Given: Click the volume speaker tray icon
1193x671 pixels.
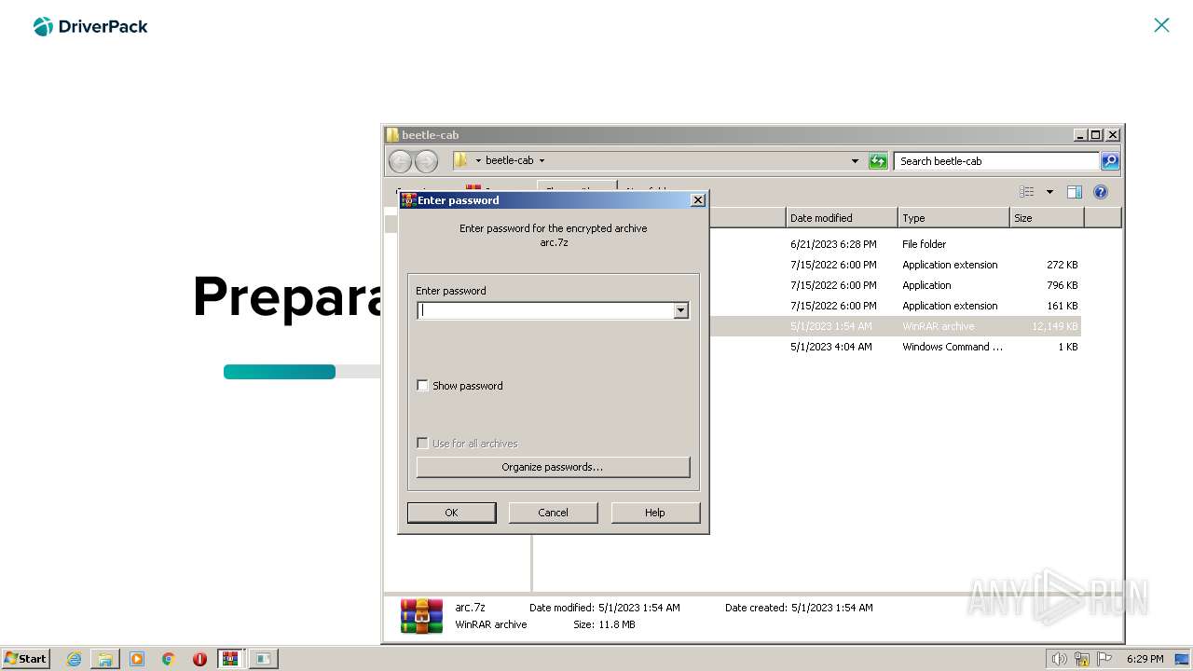Looking at the screenshot, I should click(x=1059, y=659).
